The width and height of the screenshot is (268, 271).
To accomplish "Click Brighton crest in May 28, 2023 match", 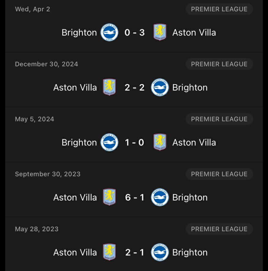I will click(x=160, y=252).
